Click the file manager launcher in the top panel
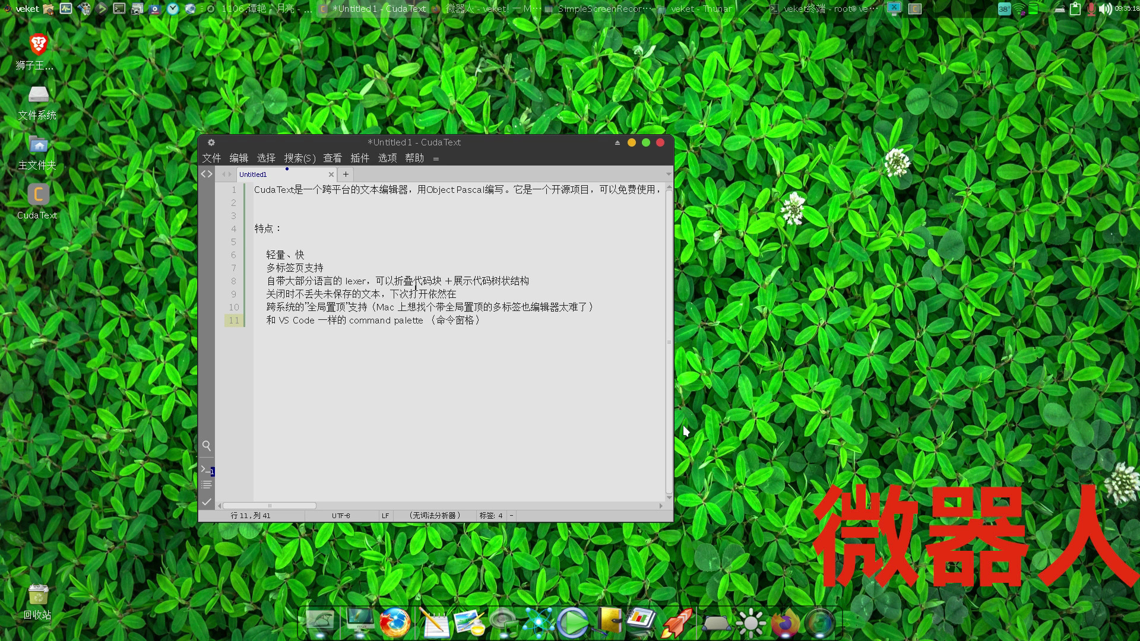Viewport: 1140px width, 641px height. tap(49, 8)
